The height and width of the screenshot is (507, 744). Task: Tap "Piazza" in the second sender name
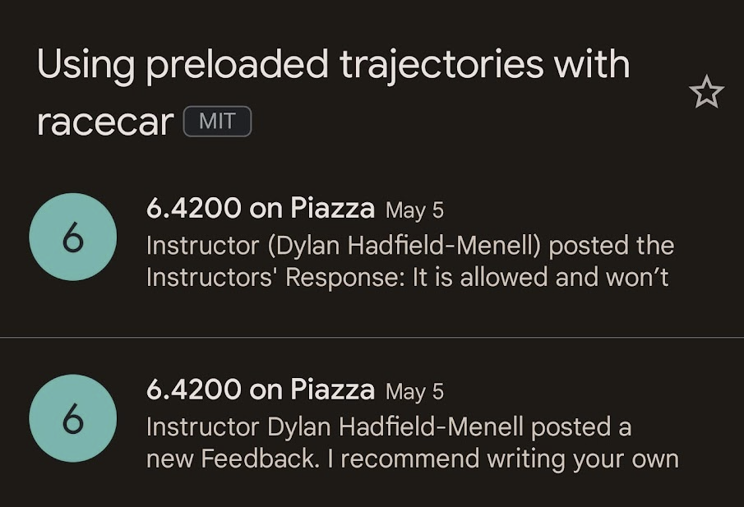click(333, 389)
